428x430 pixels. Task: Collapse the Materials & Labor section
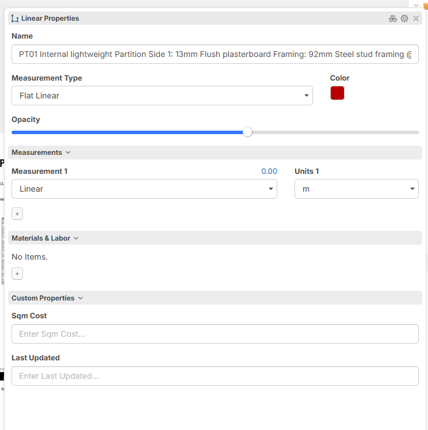tap(76, 238)
